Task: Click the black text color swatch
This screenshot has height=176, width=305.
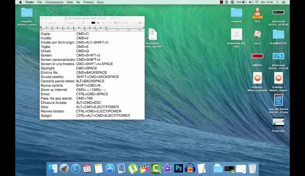Action: [93, 23]
